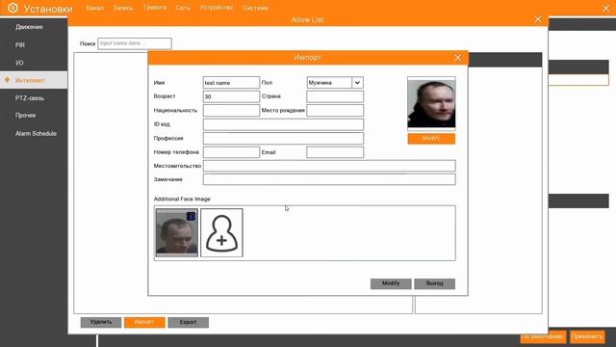Click the settings gear icon beside Установки
616x347 pixels.
pos(13,8)
